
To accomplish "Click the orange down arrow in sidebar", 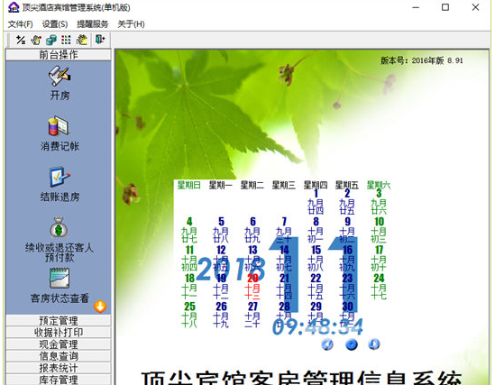I will (100, 307).
